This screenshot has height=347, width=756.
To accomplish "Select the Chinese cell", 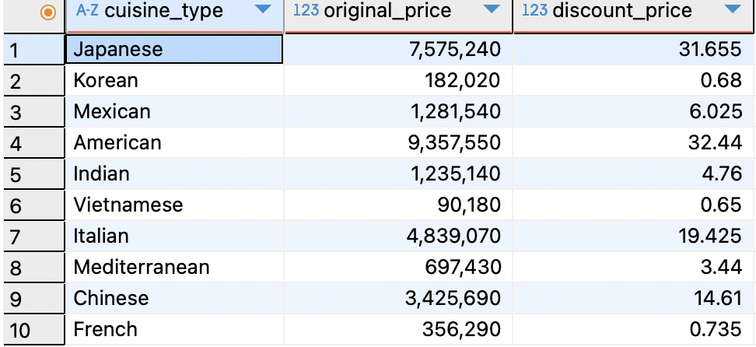I will click(x=174, y=299).
